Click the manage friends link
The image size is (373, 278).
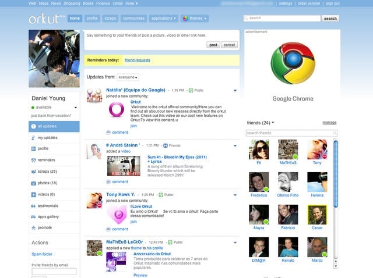(329, 123)
